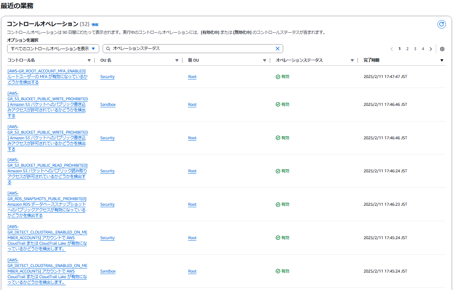
Task: Clear the search filter with X icon
Action: pos(277,49)
